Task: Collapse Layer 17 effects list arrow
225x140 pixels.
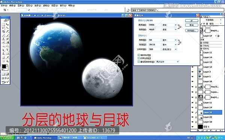Action: pyautogui.click(x=216, y=36)
